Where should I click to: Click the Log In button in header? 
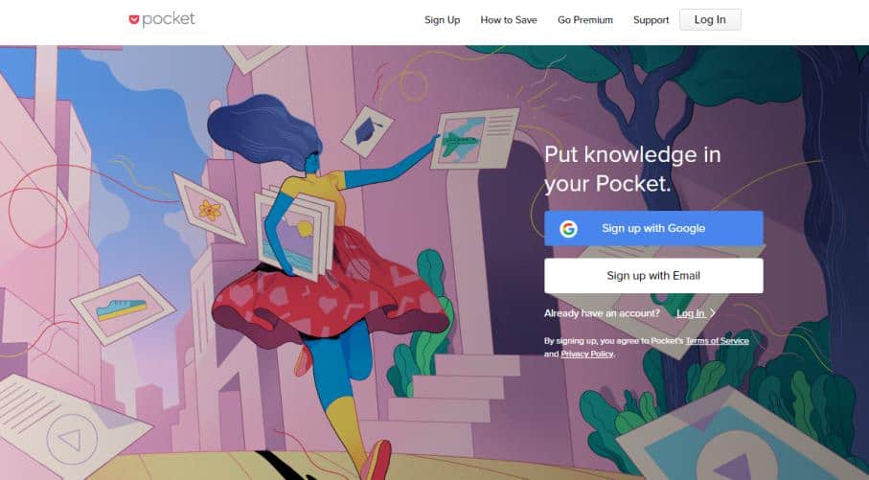coord(710,19)
